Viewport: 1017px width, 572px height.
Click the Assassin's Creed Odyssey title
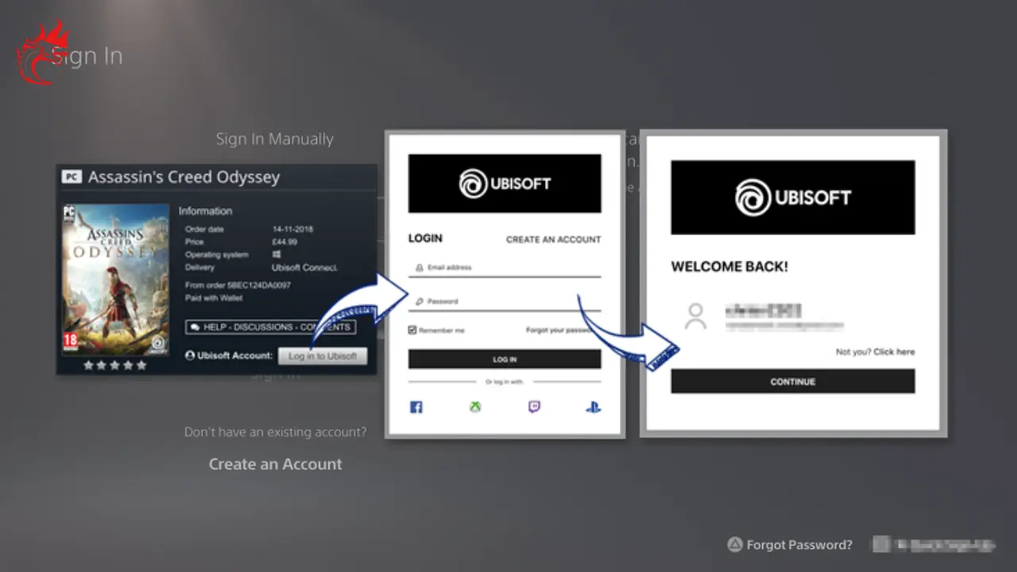point(184,176)
